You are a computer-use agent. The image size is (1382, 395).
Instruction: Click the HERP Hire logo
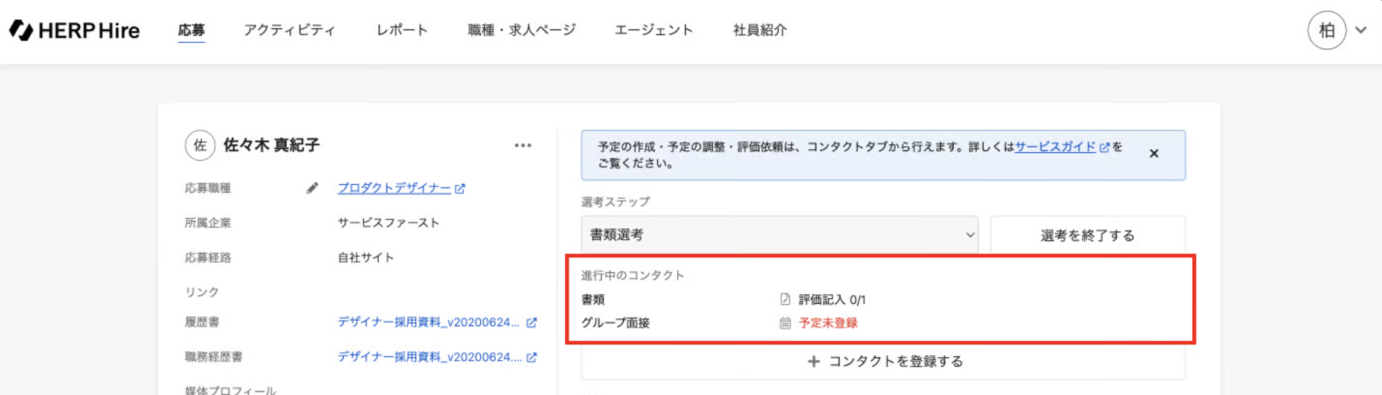coord(74,30)
